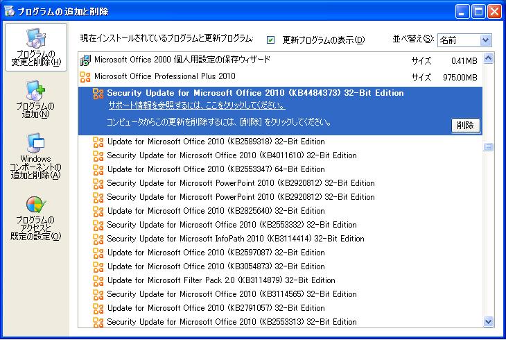Open the 並べ替え sort dropdown showing 名前
Screen dimensions: 506x340
tap(464, 40)
